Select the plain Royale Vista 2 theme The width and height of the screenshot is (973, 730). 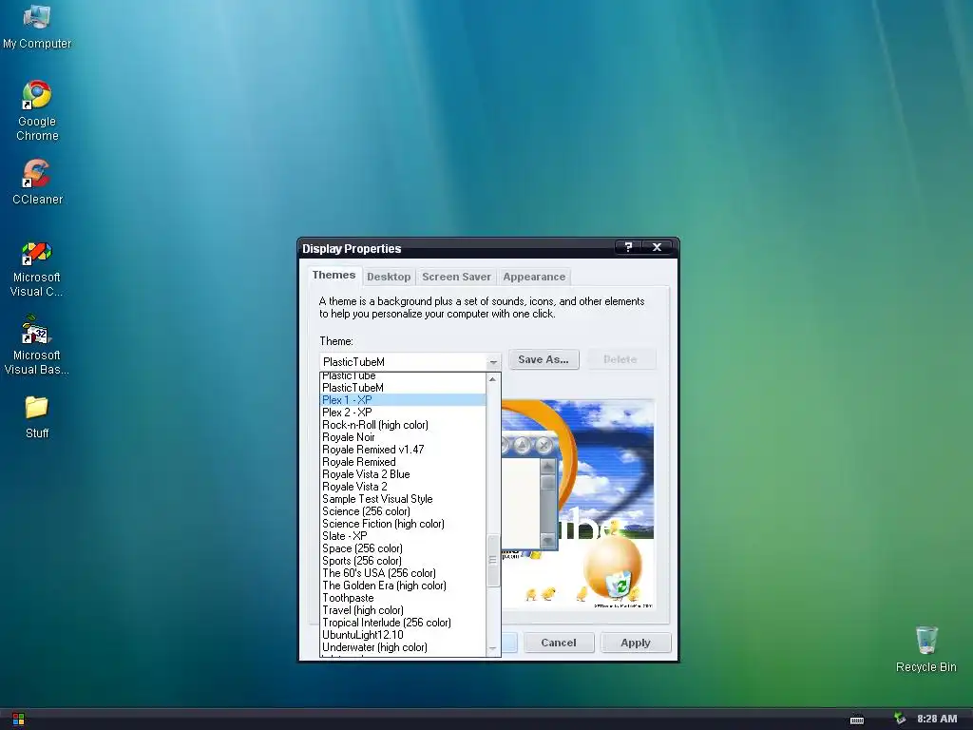click(403, 487)
